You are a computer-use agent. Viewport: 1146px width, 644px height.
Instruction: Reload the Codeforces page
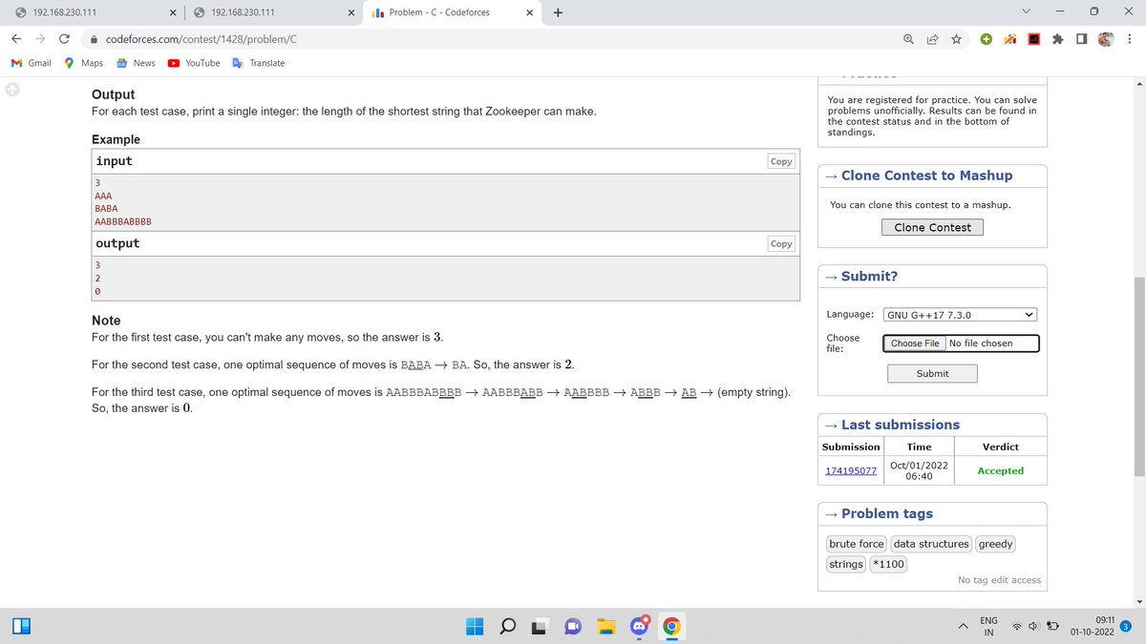coord(64,39)
